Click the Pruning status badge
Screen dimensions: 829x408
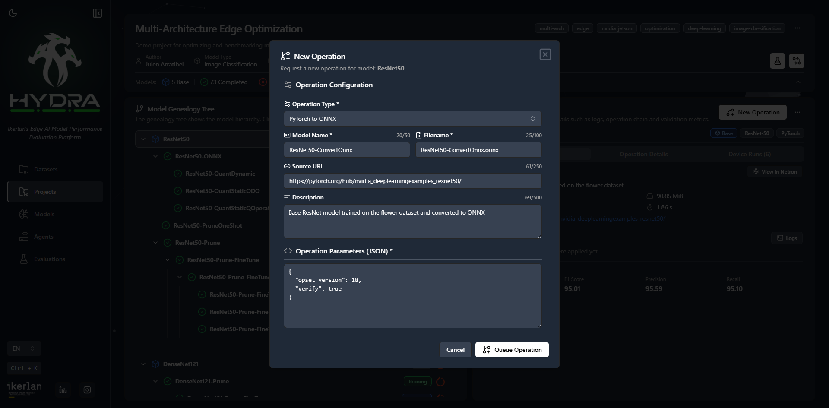click(x=418, y=382)
